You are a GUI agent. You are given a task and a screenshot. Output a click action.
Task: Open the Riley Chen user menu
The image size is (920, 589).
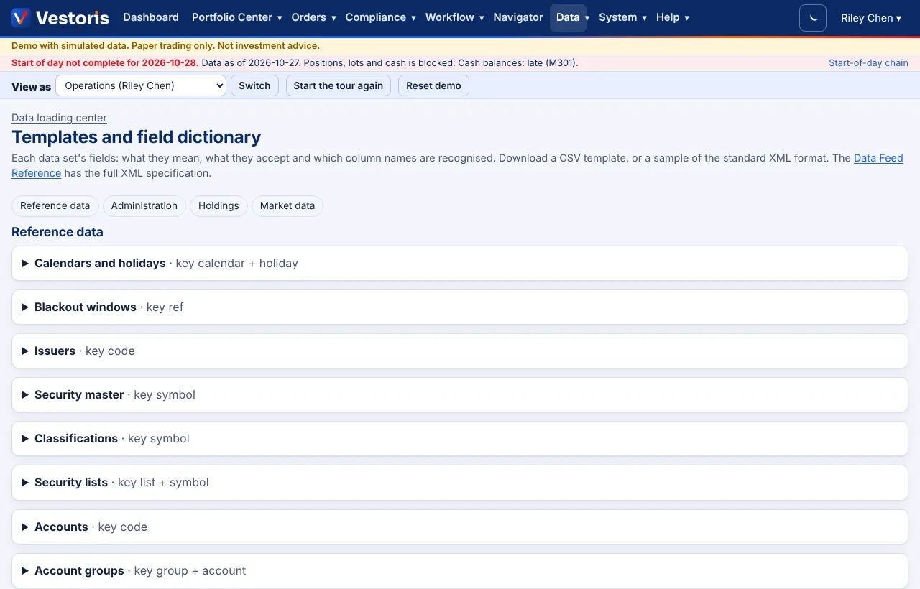click(x=871, y=18)
